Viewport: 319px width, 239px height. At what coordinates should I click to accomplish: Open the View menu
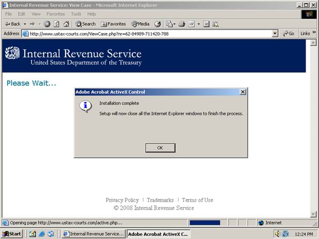36,14
